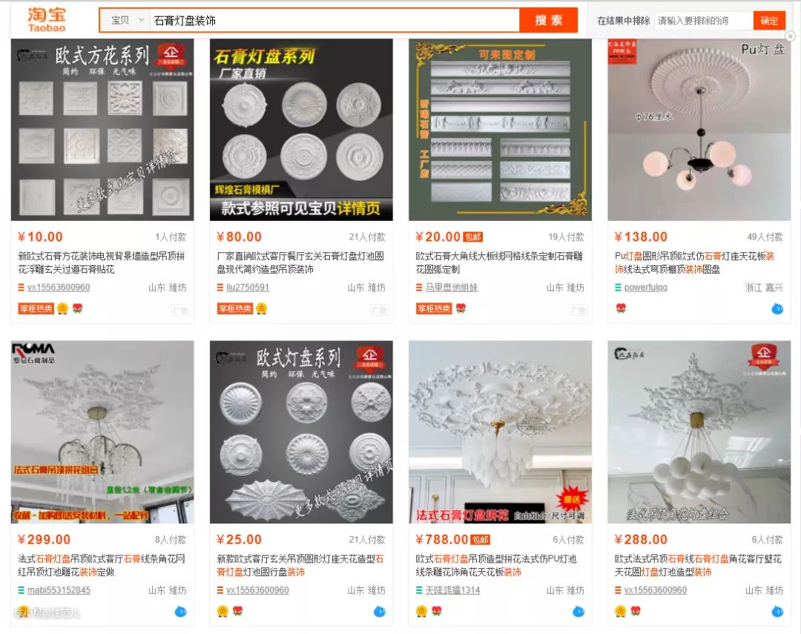Click the 掌柜热卖 badge under liu2750591

[x=235, y=308]
